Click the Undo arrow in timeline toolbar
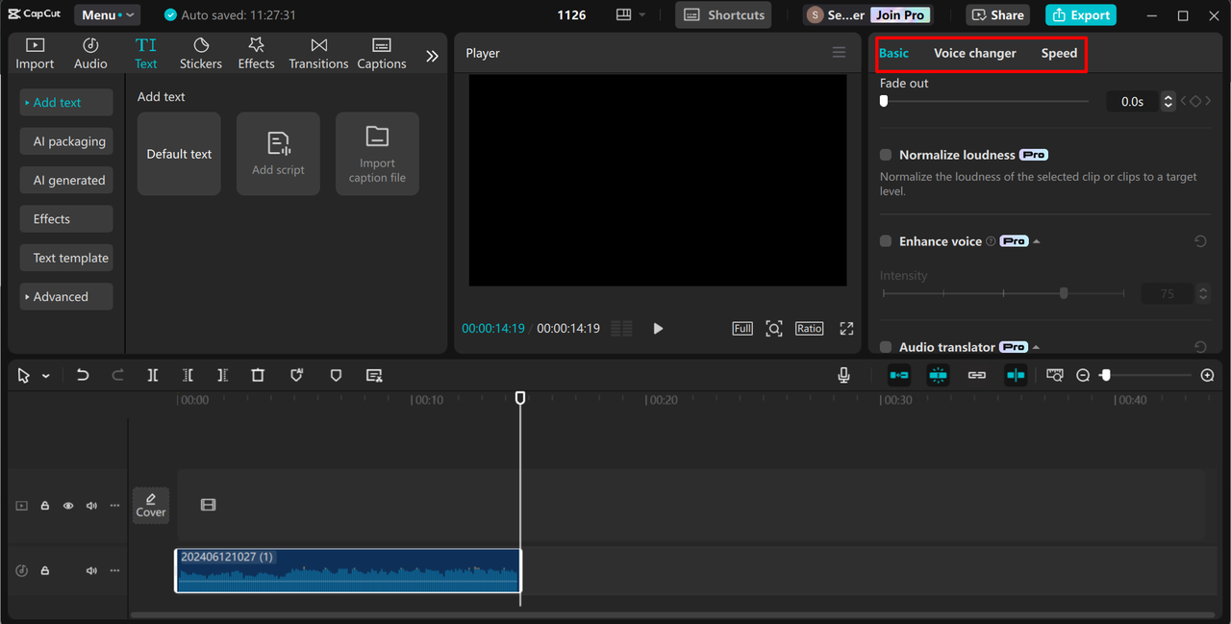 (83, 375)
